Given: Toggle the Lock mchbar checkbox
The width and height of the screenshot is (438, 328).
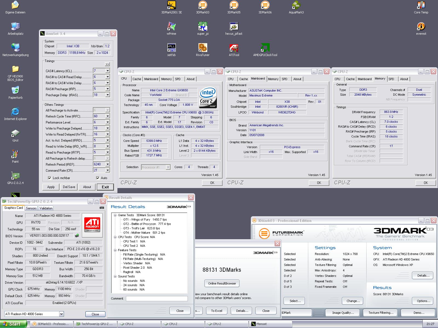Looking at the screenshot, I should (x=50, y=178).
